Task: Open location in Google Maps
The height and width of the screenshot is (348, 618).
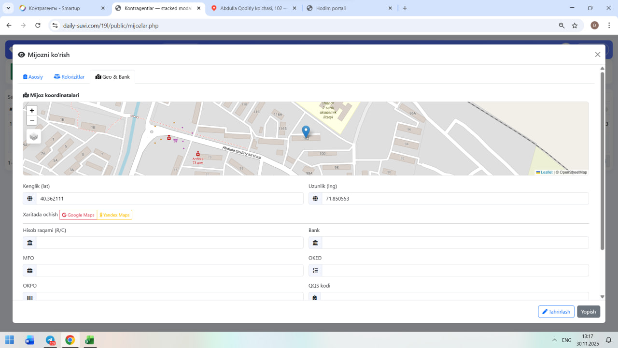Action: (x=78, y=215)
